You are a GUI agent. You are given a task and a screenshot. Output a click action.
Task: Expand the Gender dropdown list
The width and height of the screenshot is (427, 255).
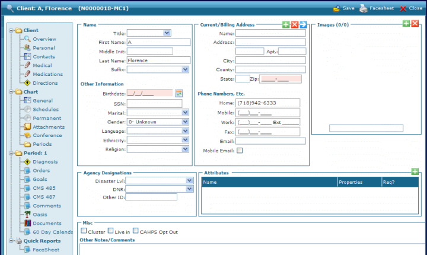tap(185, 122)
